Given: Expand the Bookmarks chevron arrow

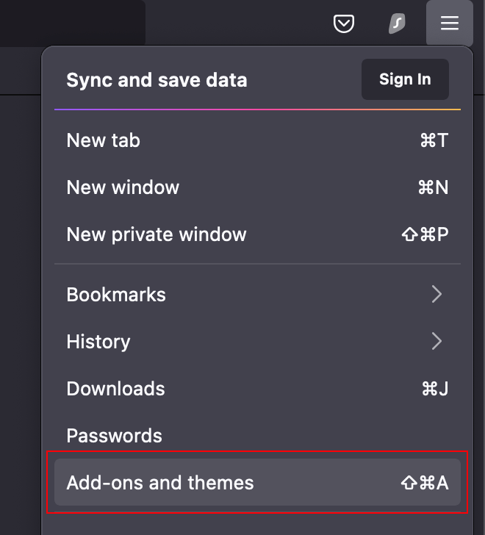Looking at the screenshot, I should (x=436, y=295).
